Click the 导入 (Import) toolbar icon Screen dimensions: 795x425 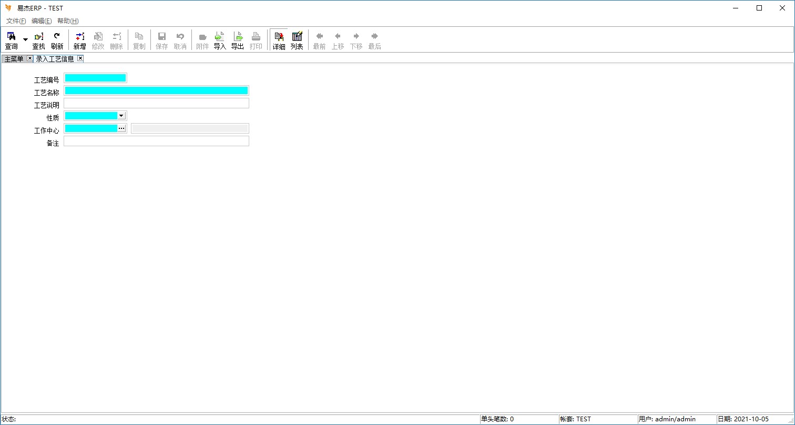point(220,41)
